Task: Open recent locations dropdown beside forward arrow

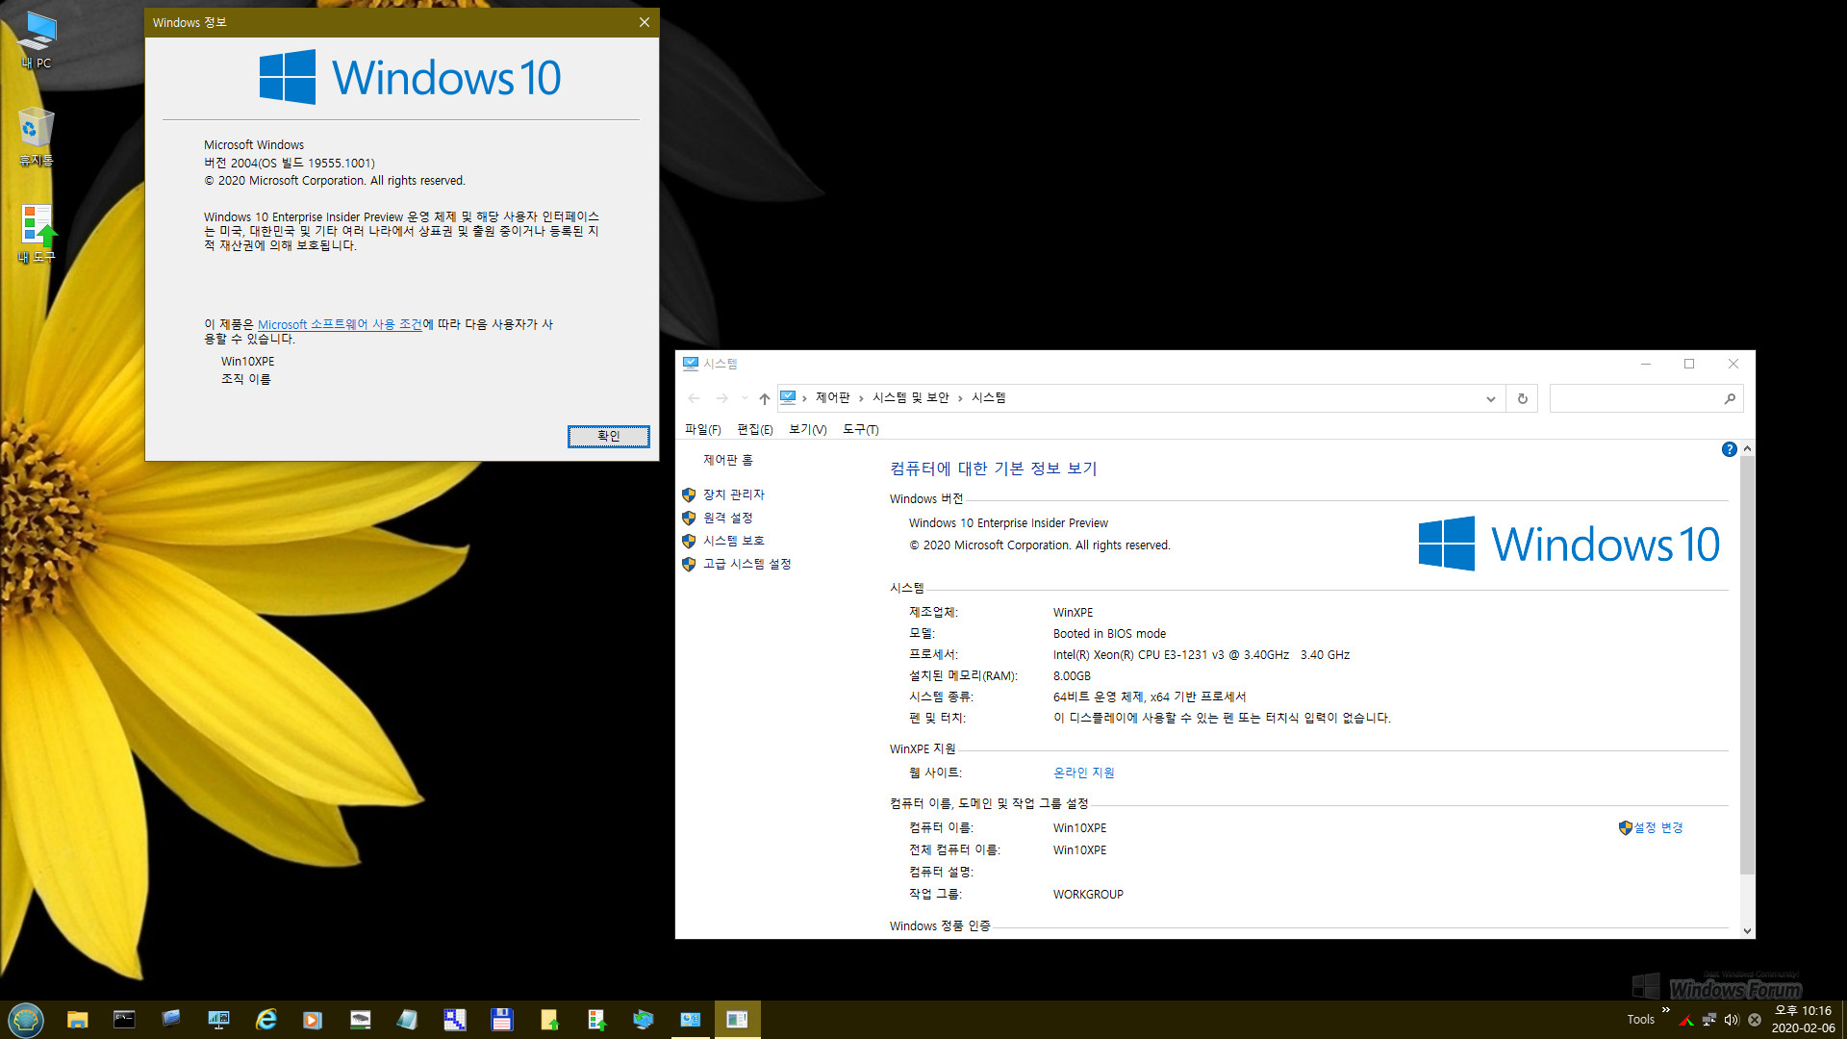Action: (745, 398)
